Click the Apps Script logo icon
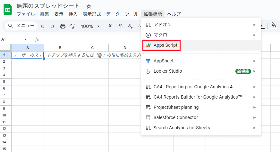Image resolution: width=280 pixels, height=152 pixels. point(148,45)
